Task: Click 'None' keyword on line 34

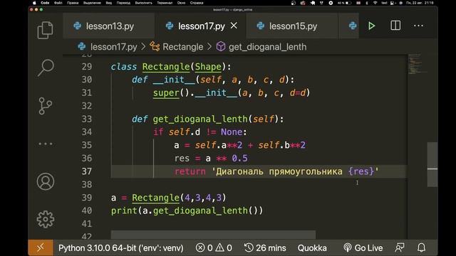Action: [x=232, y=132]
